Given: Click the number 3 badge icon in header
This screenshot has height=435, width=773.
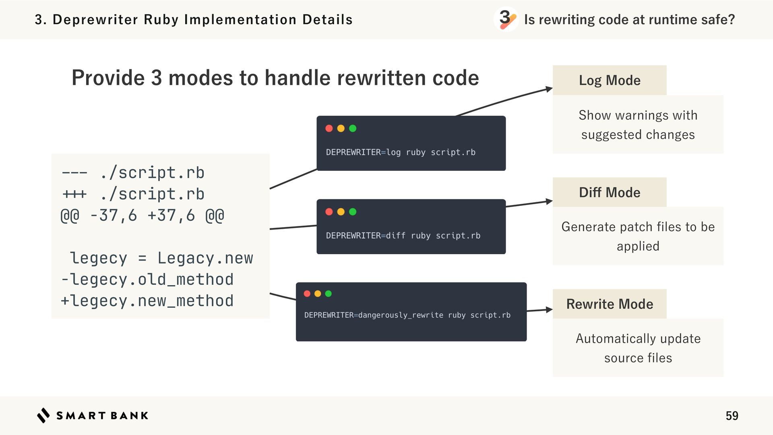Looking at the screenshot, I should coord(506,19).
